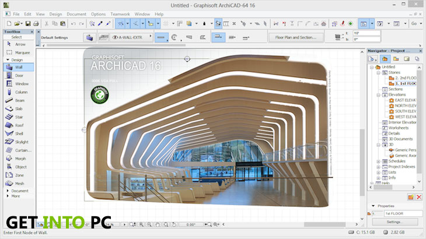Open the Design menu
This screenshot has height=239, width=426.
click(x=55, y=14)
